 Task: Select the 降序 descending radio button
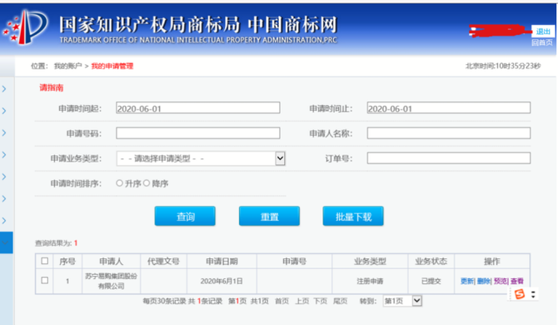[147, 183]
